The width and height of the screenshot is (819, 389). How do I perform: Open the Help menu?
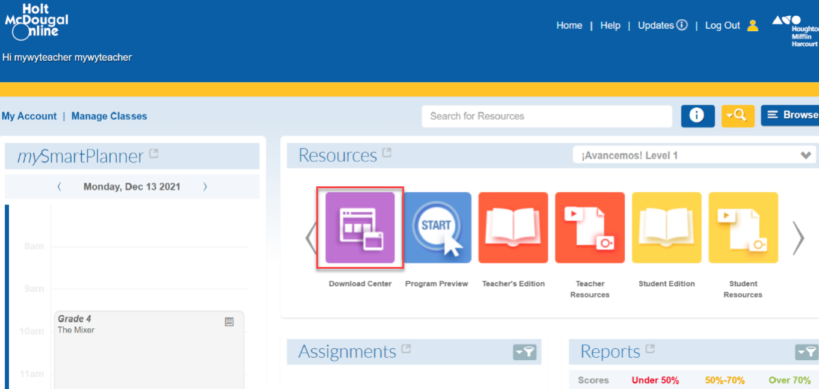610,25
